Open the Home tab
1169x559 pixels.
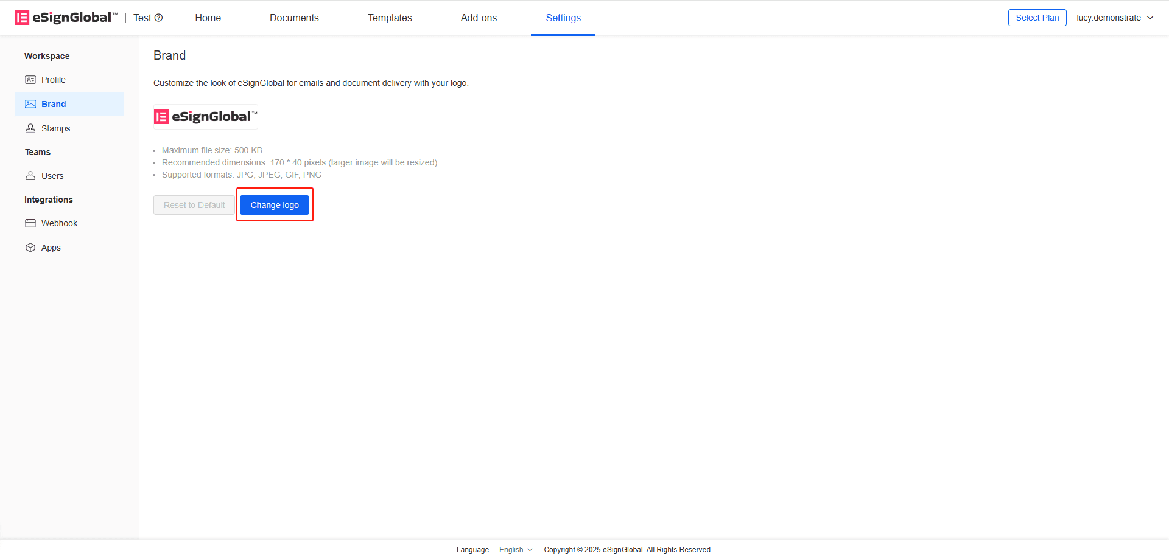[208, 18]
